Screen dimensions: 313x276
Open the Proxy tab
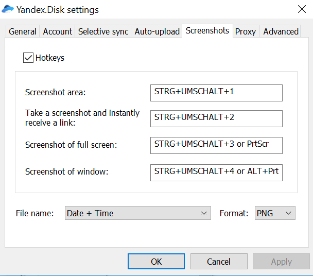click(246, 31)
